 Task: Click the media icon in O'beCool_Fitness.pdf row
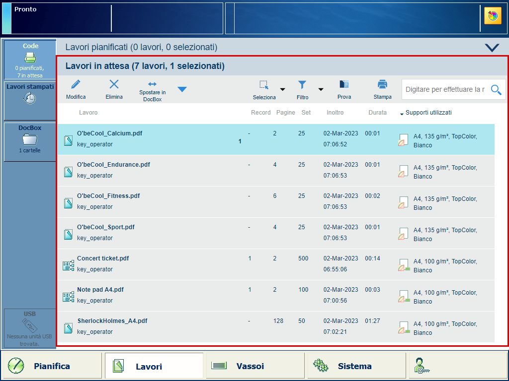click(x=403, y=202)
